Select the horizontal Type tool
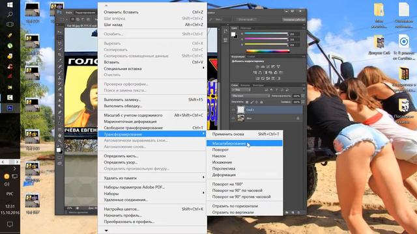Screen dimensions: 417x234 59,118
